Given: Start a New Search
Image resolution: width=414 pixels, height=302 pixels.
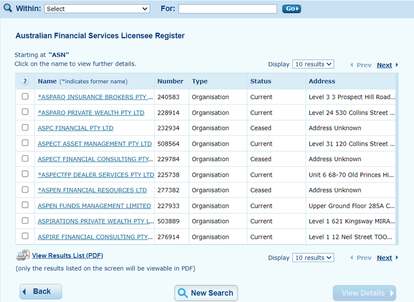Looking at the screenshot, I should (x=206, y=293).
